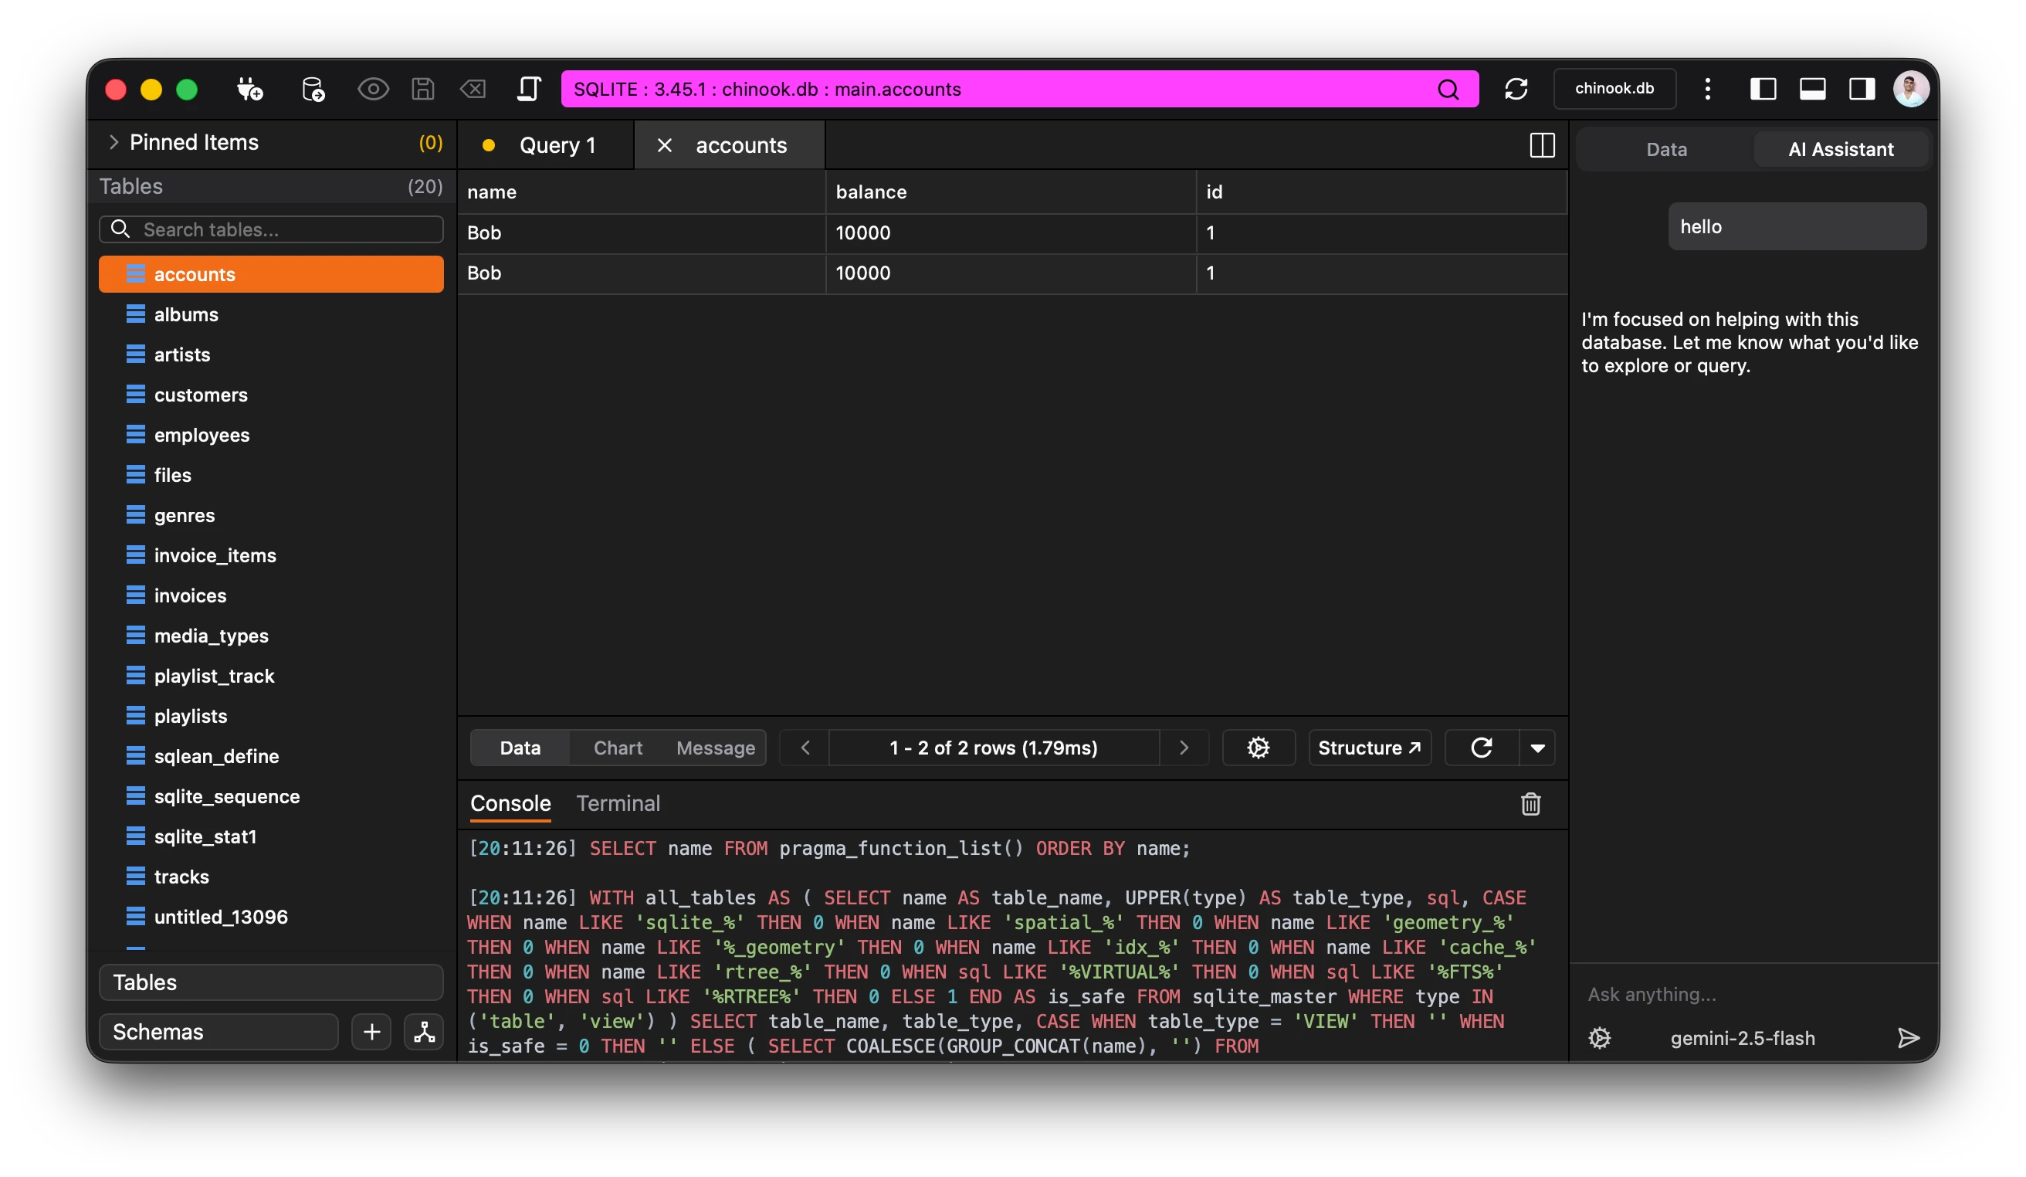Image resolution: width=2026 pixels, height=1177 pixels.
Task: Sort by the balance column header
Action: (x=1011, y=192)
